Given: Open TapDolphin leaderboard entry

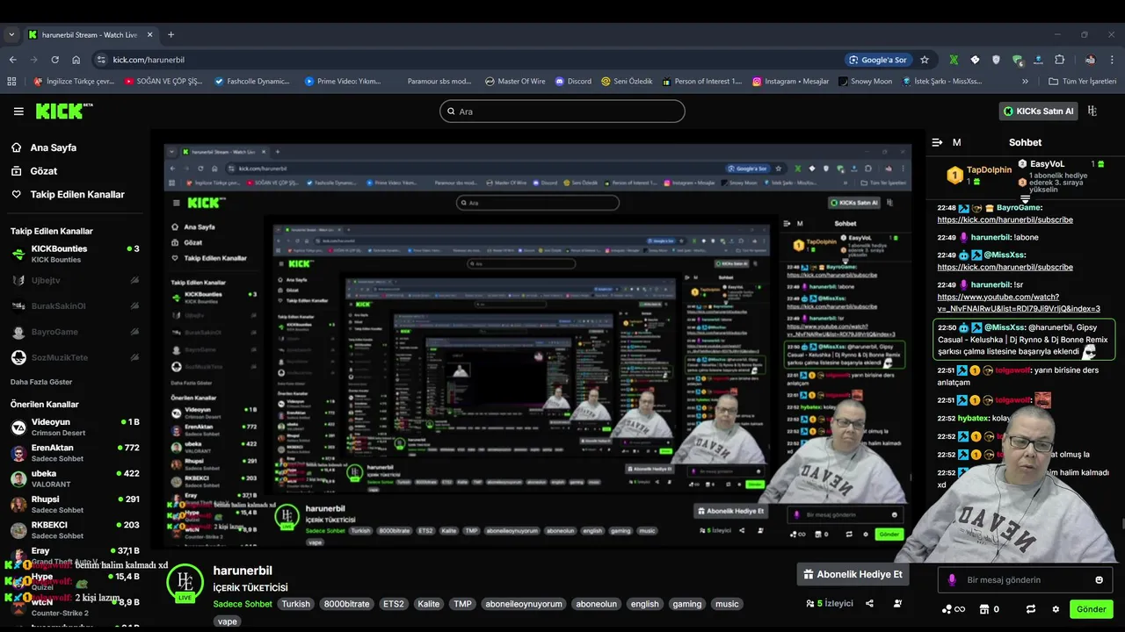Looking at the screenshot, I should tap(978, 175).
